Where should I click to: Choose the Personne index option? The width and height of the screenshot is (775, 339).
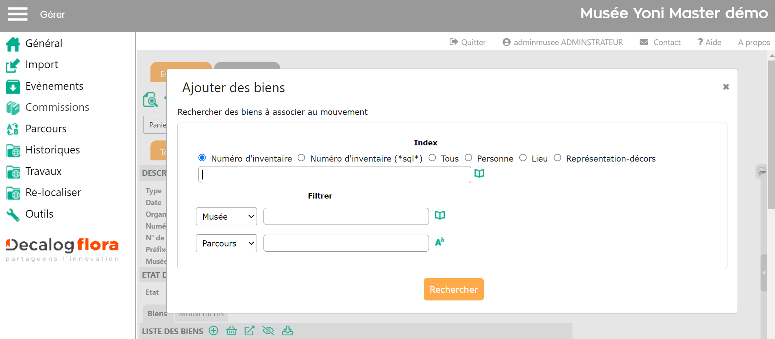click(468, 158)
